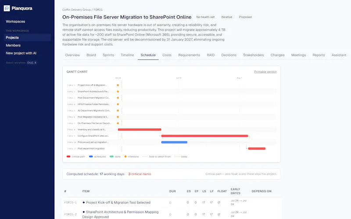Switch to the Board tab

(x=91, y=55)
